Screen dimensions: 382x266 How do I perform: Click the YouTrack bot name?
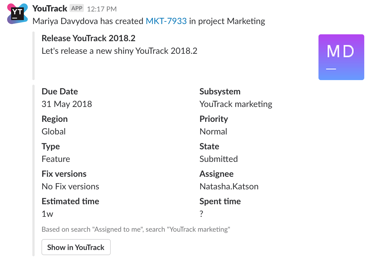[x=50, y=8]
